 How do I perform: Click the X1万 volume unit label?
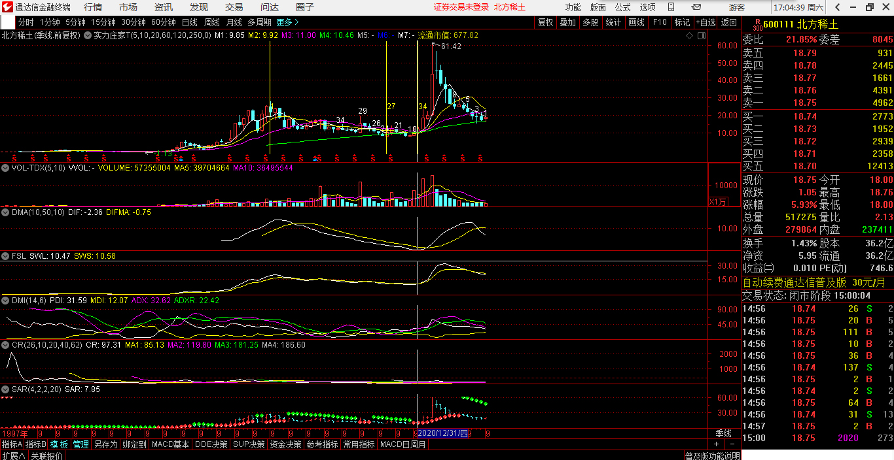point(718,202)
